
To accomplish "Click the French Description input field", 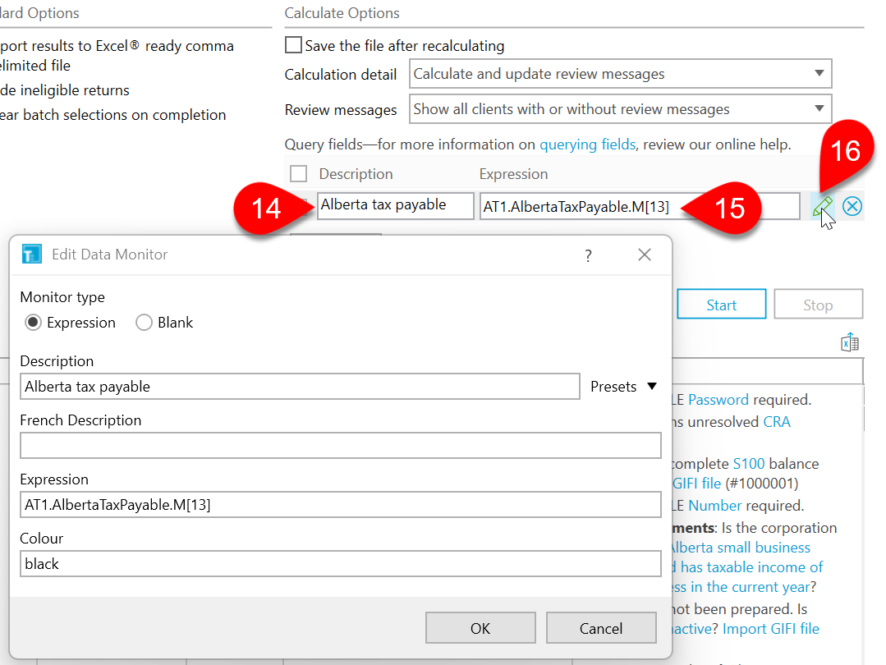I will coord(341,445).
